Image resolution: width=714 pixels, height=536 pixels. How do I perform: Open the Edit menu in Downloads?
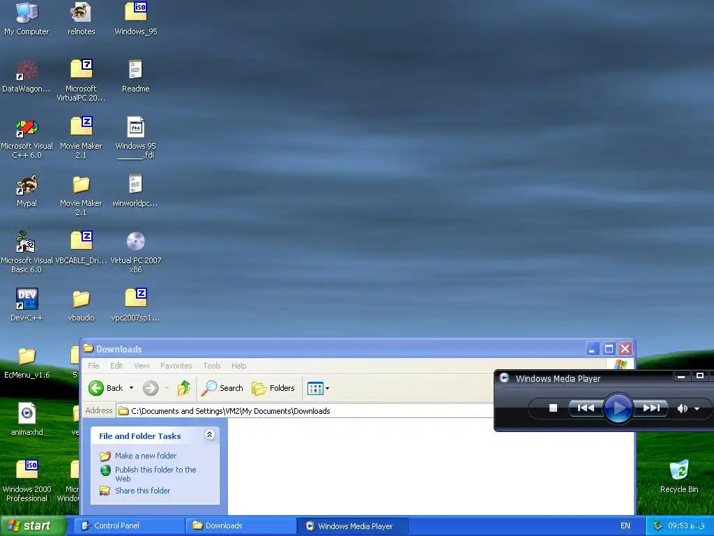pyautogui.click(x=116, y=366)
